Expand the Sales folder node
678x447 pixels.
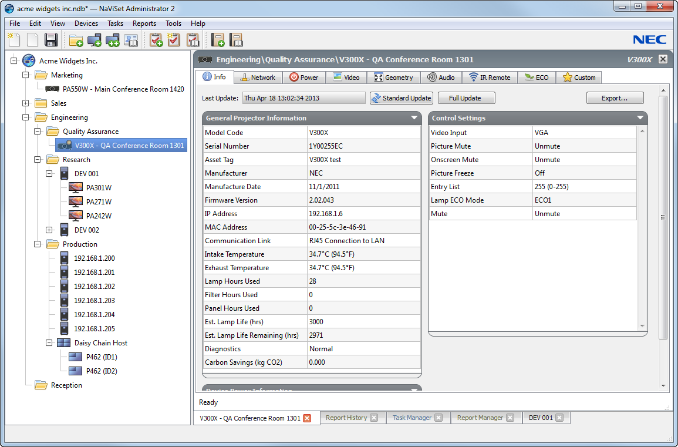tap(25, 103)
